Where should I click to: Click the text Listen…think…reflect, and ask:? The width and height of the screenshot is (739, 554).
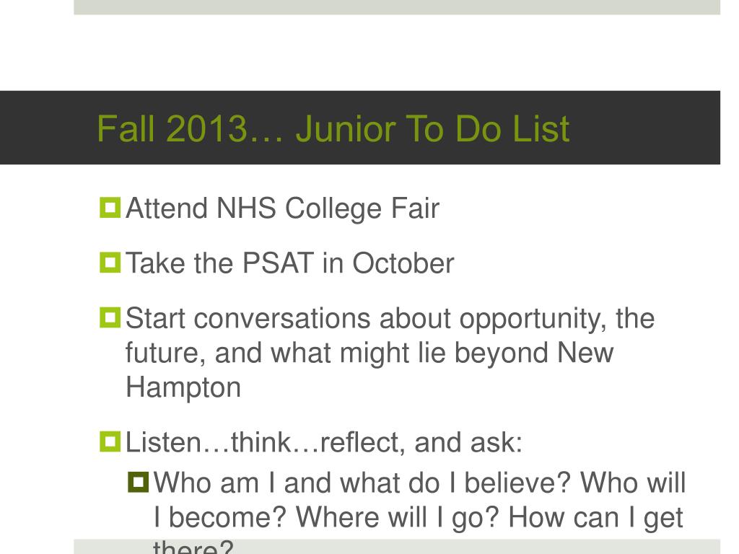[324, 443]
